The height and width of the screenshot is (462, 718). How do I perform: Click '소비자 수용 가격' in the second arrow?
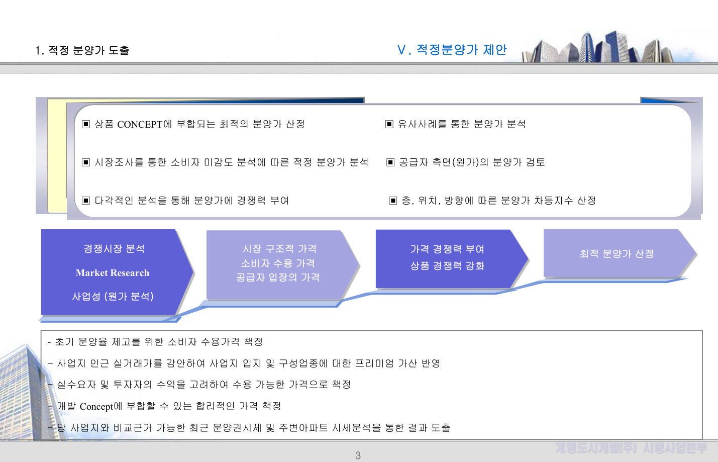(x=278, y=263)
